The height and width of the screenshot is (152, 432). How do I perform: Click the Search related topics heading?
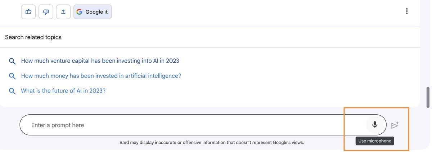[33, 37]
